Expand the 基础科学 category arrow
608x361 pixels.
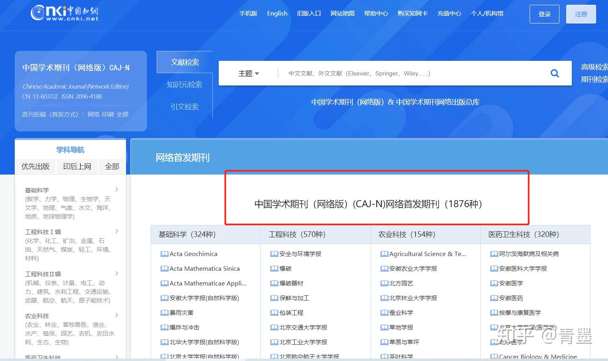click(117, 190)
